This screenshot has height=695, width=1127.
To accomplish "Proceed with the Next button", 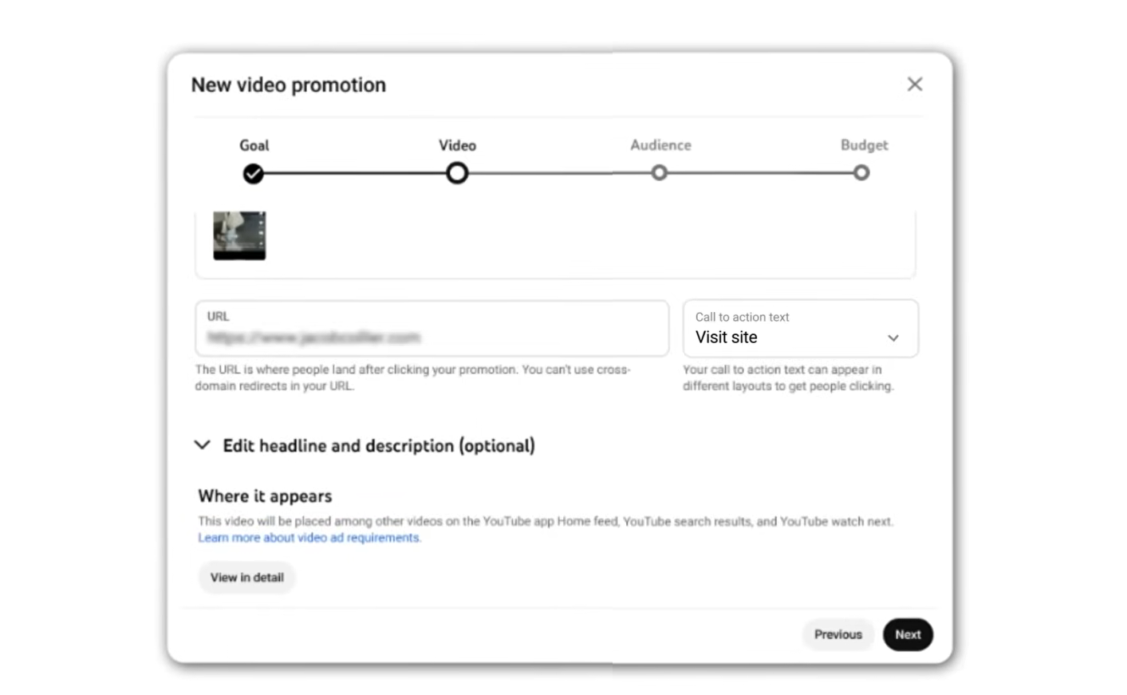I will [908, 634].
